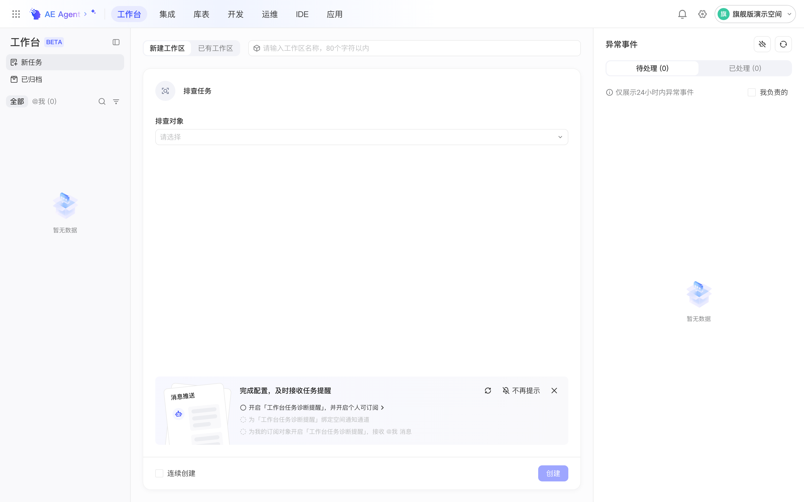The height and width of the screenshot is (502, 804).
Task: Open settings gear in header
Action: pos(702,14)
